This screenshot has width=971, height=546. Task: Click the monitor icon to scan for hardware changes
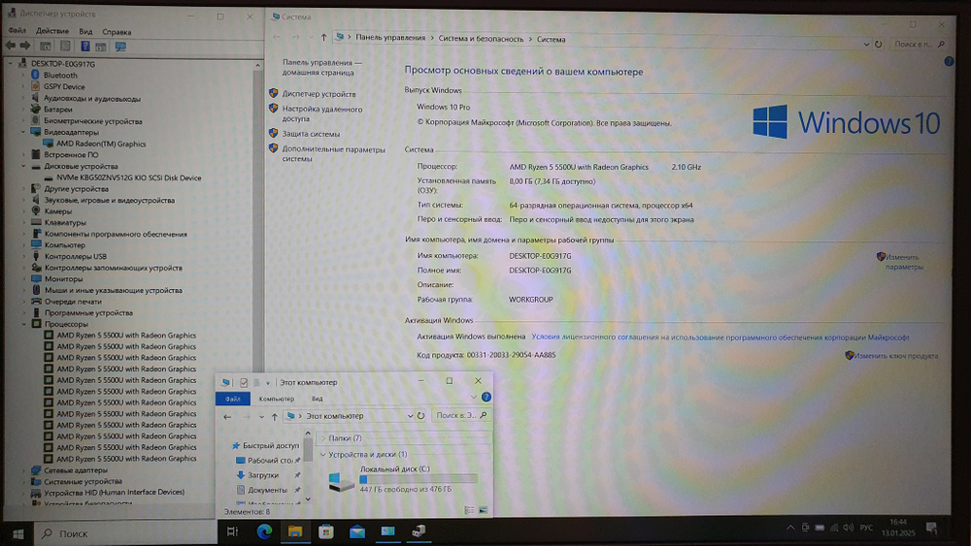(x=120, y=47)
